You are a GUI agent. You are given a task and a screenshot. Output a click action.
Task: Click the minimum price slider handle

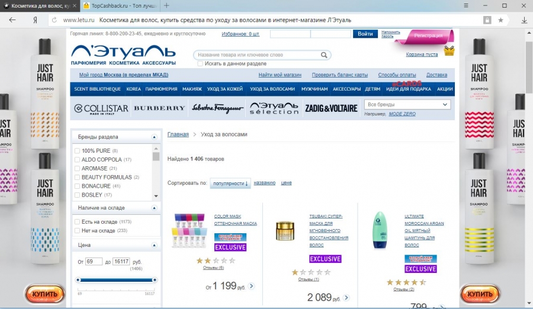click(78, 280)
